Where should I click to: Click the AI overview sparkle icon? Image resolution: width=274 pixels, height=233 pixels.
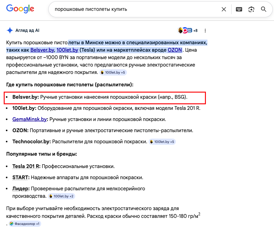[10, 30]
